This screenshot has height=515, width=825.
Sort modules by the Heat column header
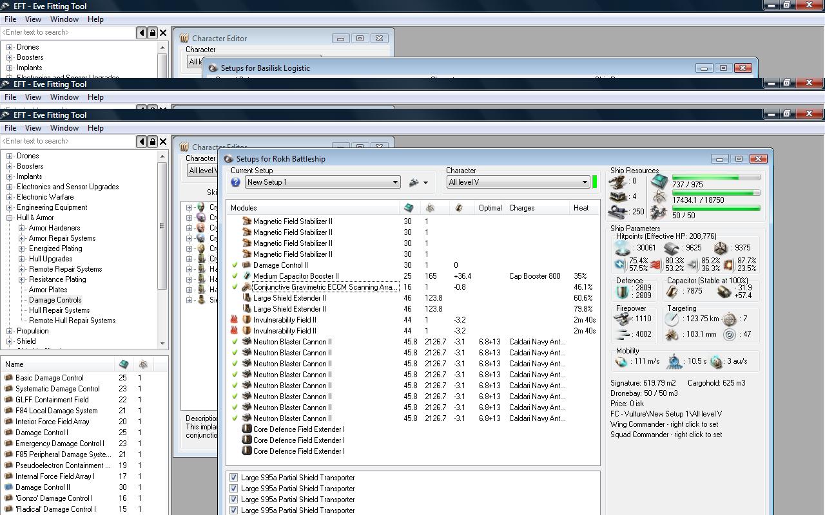(x=583, y=208)
